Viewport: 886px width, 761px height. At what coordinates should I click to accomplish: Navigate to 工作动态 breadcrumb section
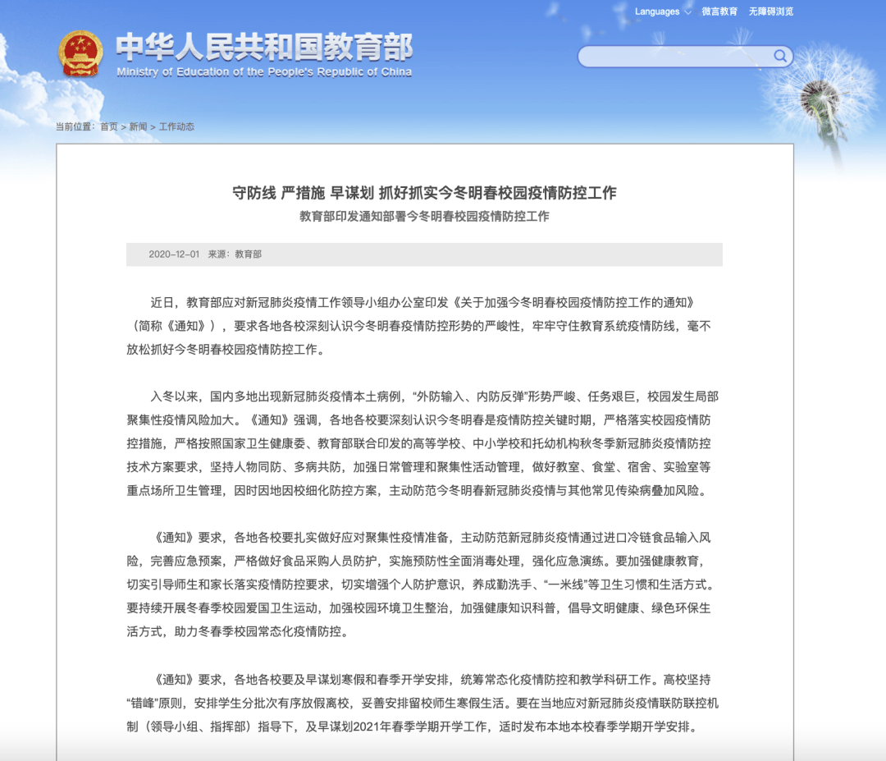point(176,126)
